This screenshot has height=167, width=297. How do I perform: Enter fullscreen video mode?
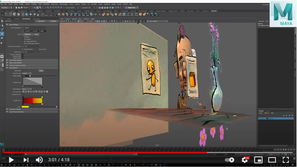point(286,160)
